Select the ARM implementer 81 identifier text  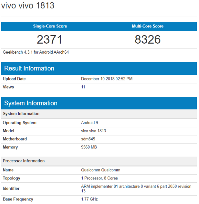136,189
